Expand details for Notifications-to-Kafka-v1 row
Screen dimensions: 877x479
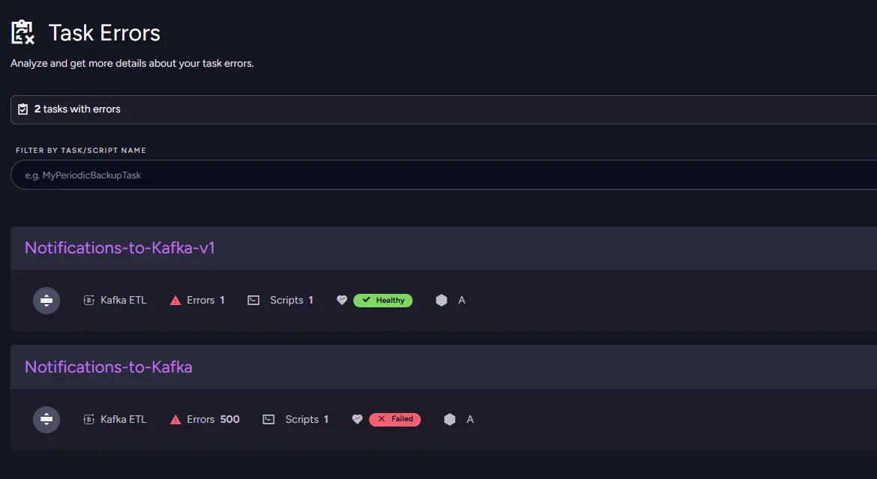click(47, 300)
